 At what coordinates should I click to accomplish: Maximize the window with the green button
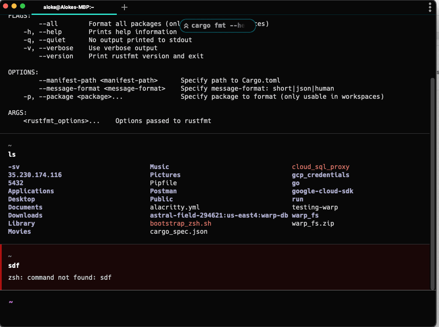[23, 6]
